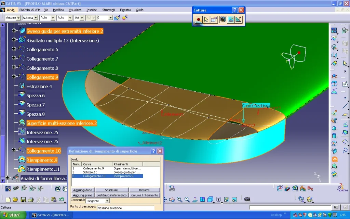Click the new document icon
Viewport: 350px width, 219px height.
click(x=8, y=199)
